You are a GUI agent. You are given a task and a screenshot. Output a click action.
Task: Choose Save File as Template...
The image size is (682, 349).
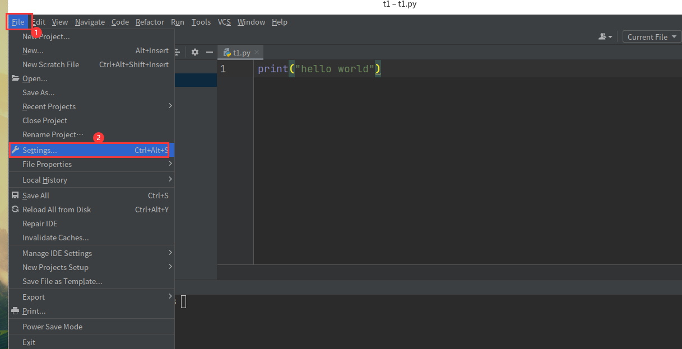(x=91, y=281)
